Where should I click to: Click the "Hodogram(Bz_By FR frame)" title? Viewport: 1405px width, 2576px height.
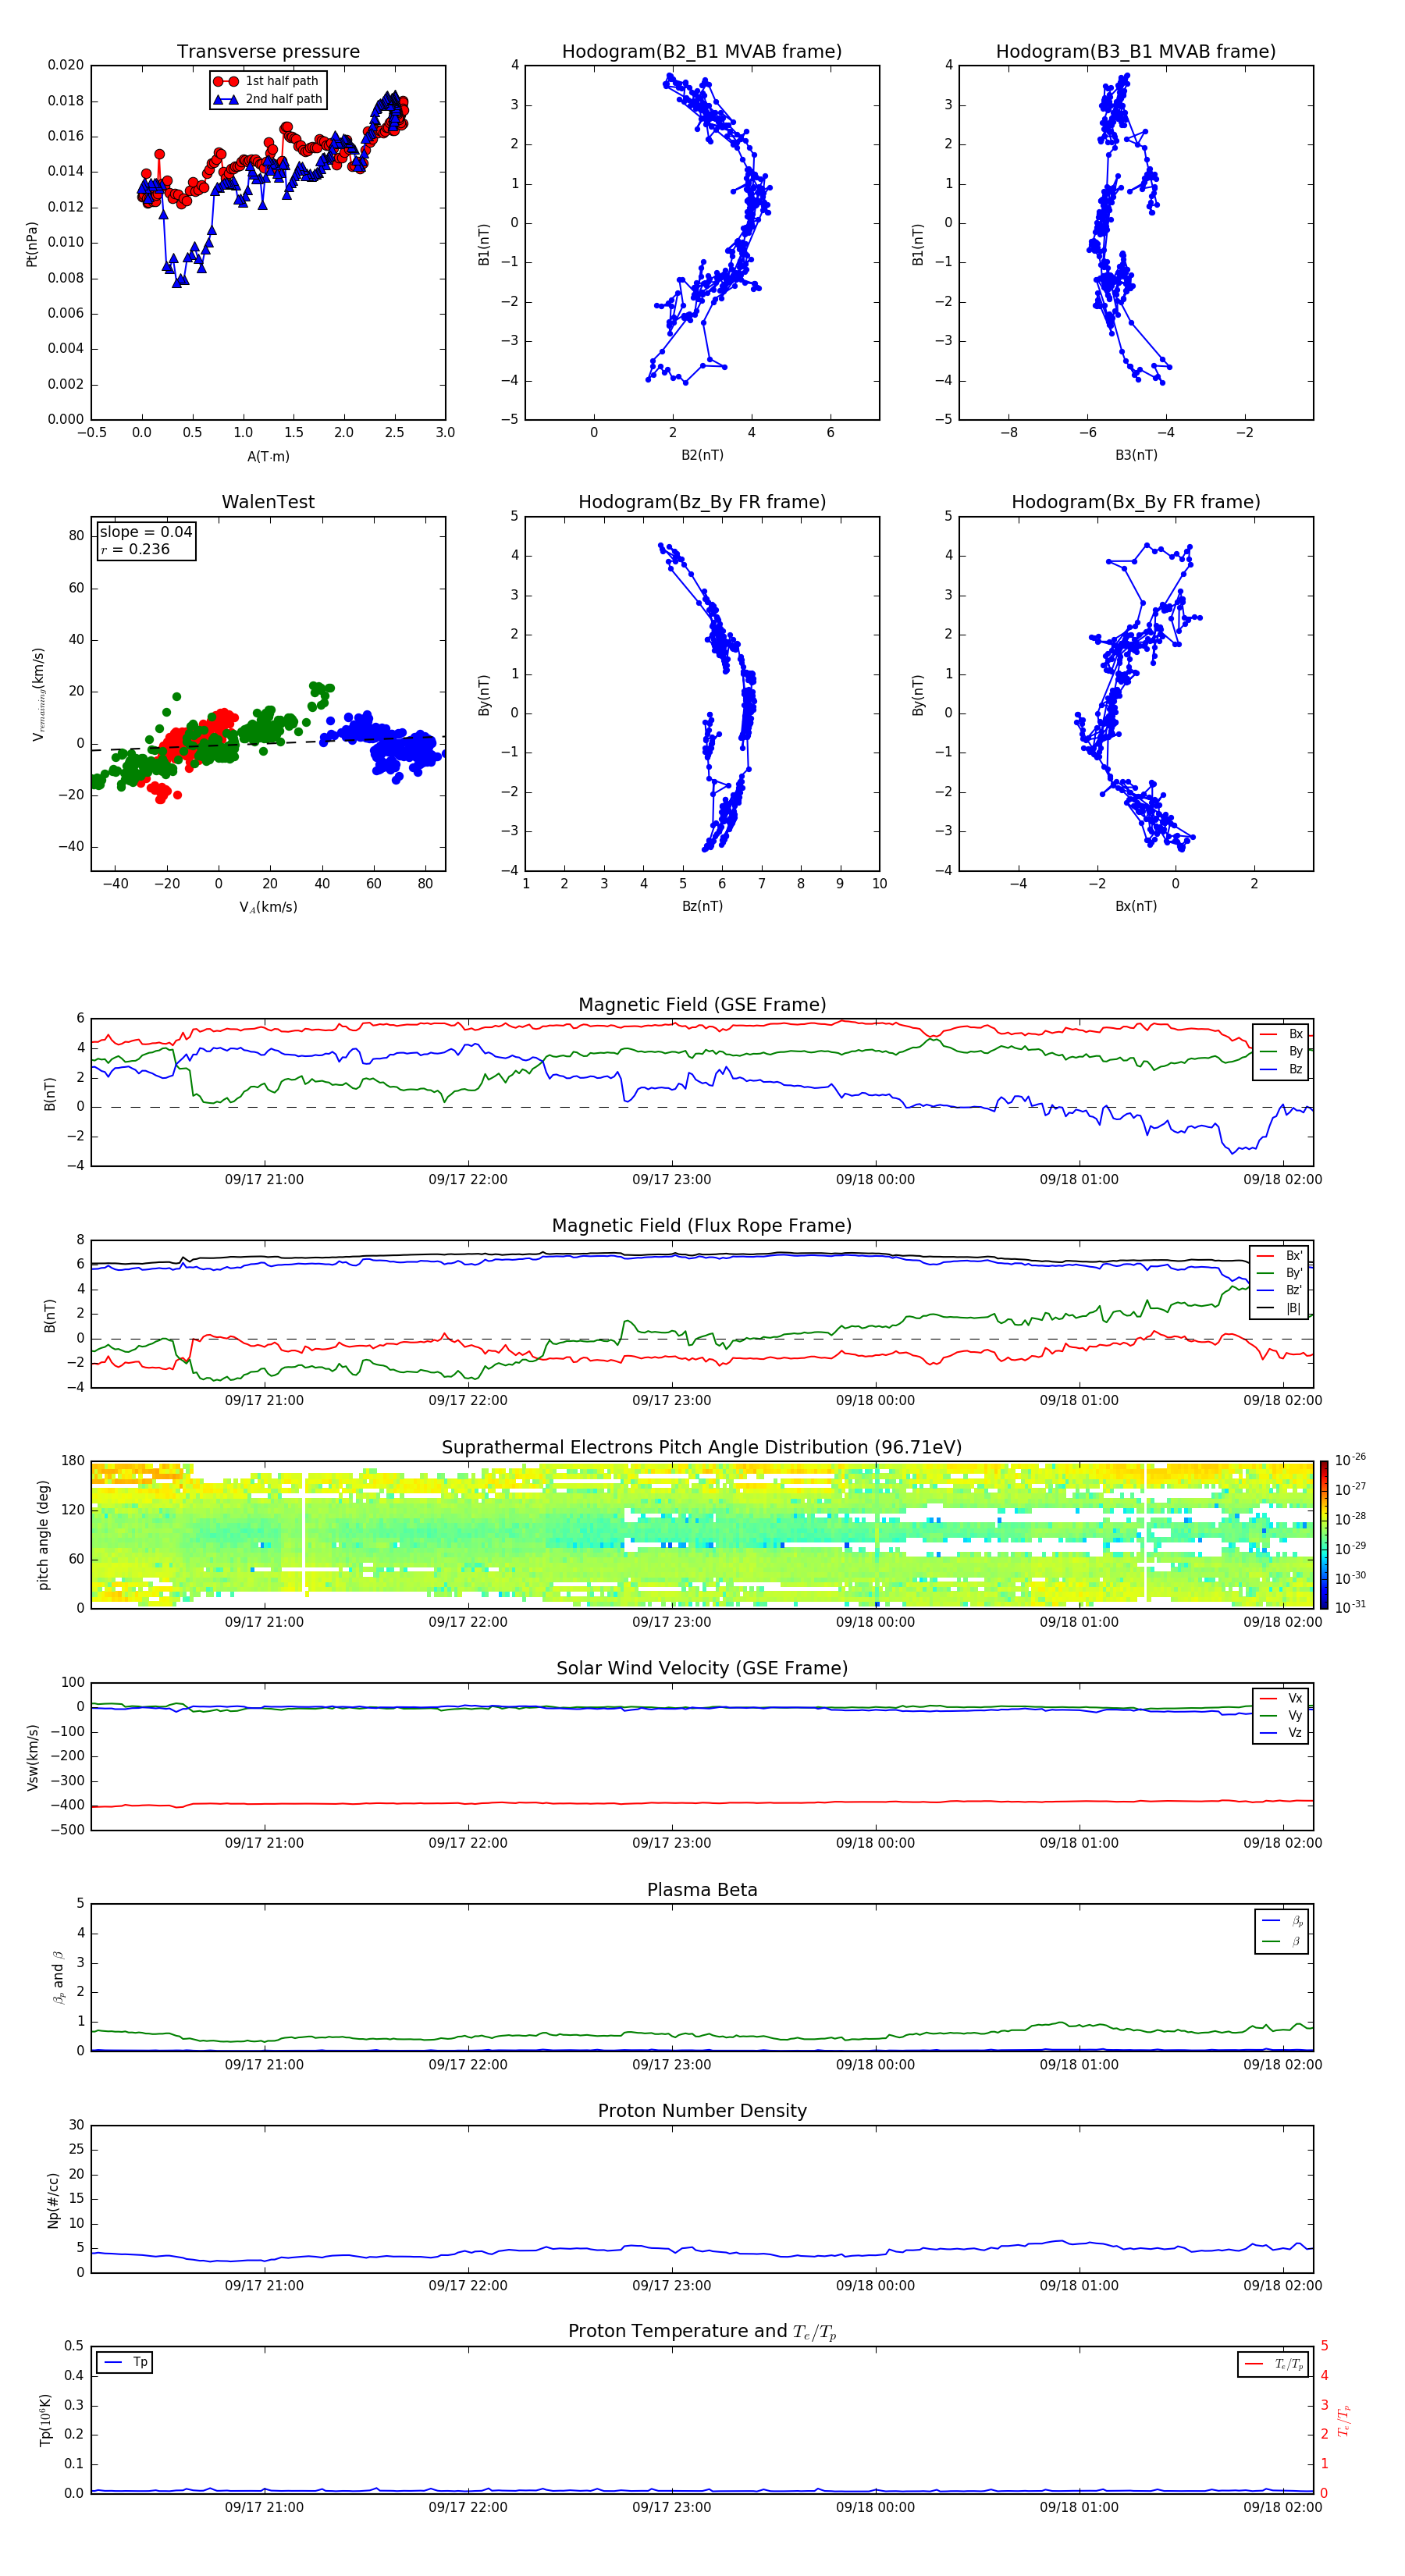pyautogui.click(x=702, y=502)
